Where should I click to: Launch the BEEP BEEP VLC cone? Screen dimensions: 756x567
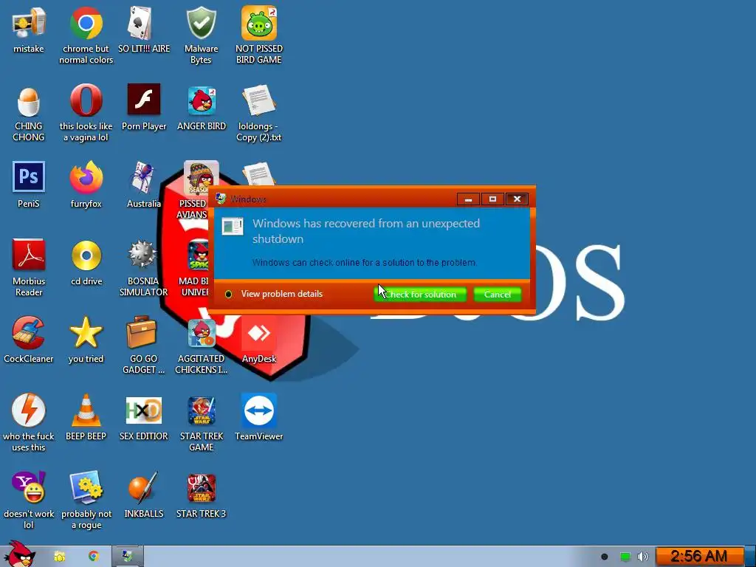tap(86, 410)
